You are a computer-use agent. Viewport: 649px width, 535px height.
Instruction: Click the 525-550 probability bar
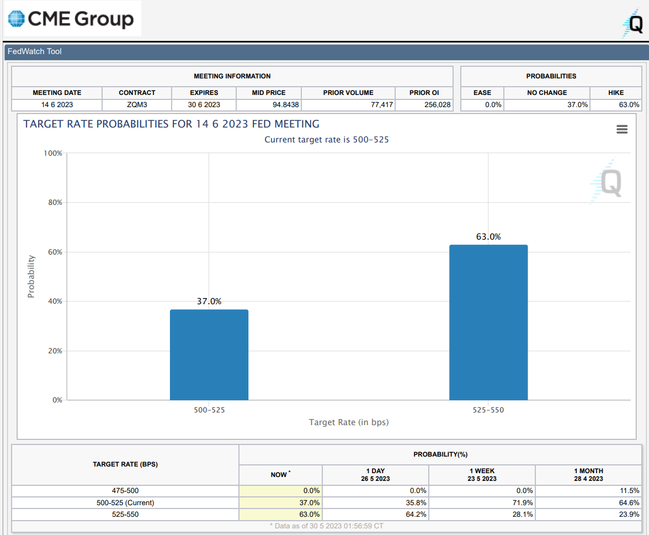point(488,322)
